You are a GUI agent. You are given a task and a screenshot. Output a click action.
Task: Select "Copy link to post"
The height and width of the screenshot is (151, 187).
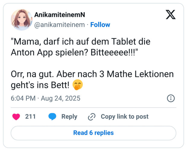pyautogui.click(x=125, y=117)
